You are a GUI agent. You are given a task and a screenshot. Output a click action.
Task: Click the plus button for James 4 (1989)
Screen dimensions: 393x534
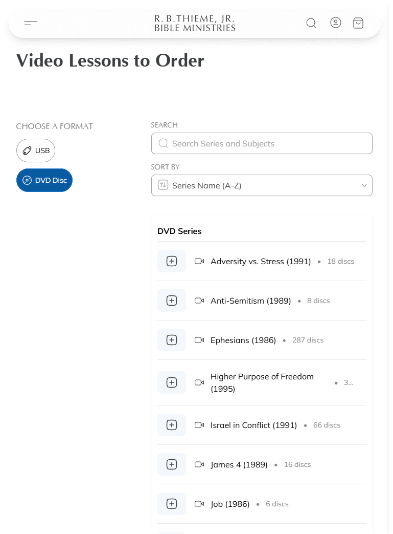[x=171, y=464]
